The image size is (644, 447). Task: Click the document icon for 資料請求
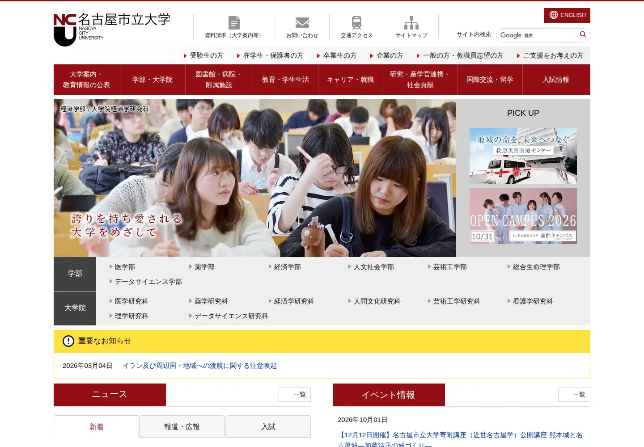(x=234, y=22)
